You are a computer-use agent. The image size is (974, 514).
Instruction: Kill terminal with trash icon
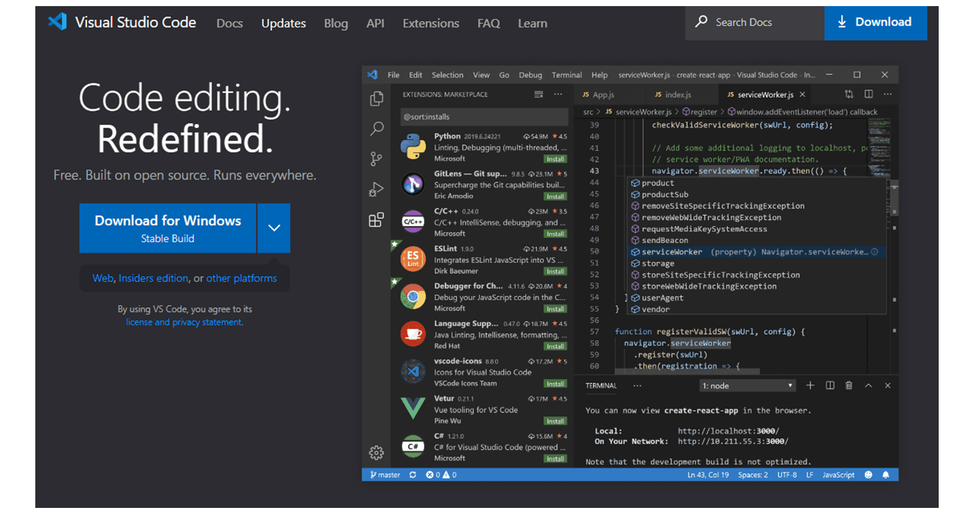click(849, 385)
